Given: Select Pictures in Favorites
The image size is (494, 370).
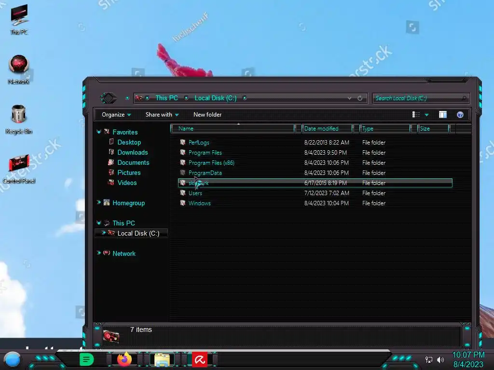Looking at the screenshot, I should coord(129,172).
